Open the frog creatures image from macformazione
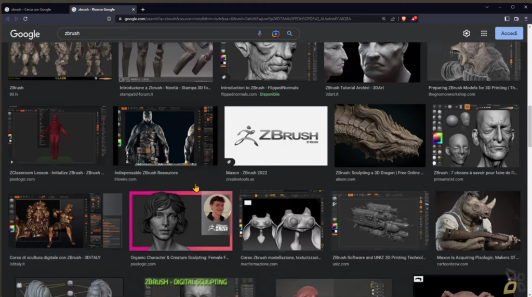The height and width of the screenshot is (297, 532). click(x=282, y=221)
